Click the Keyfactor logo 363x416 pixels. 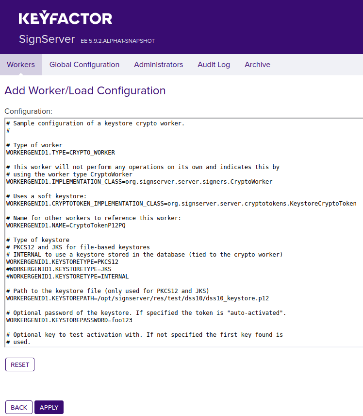tap(66, 18)
